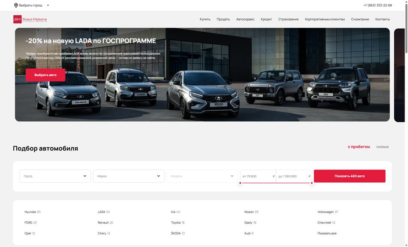408x247 pixels.
Task: Select the ŠKODA brand link
Action: point(178,233)
